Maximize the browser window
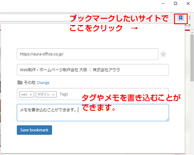The image size is (194, 155). coord(175,3)
